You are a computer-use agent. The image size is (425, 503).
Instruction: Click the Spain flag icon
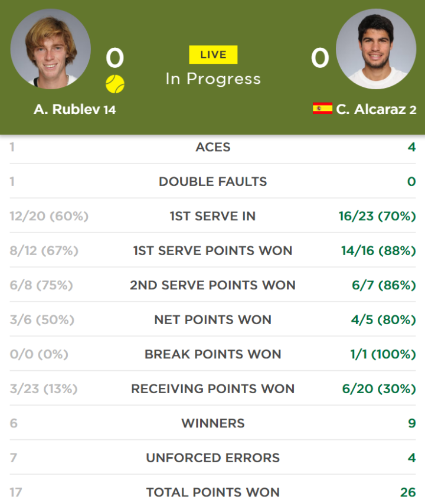(x=322, y=109)
